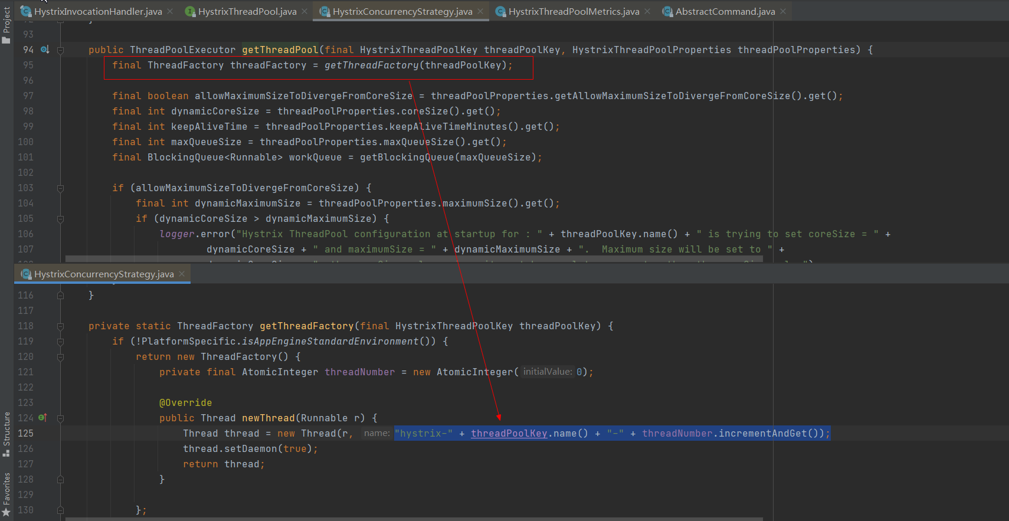
Task: Click the implements gutter icon on line 124
Action: [x=42, y=418]
